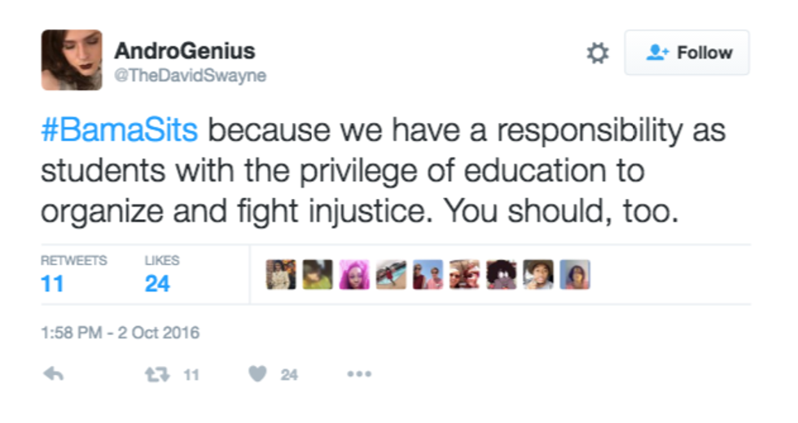Click the AndroGenius profile picture
This screenshot has width=798, height=423.
pos(72,59)
